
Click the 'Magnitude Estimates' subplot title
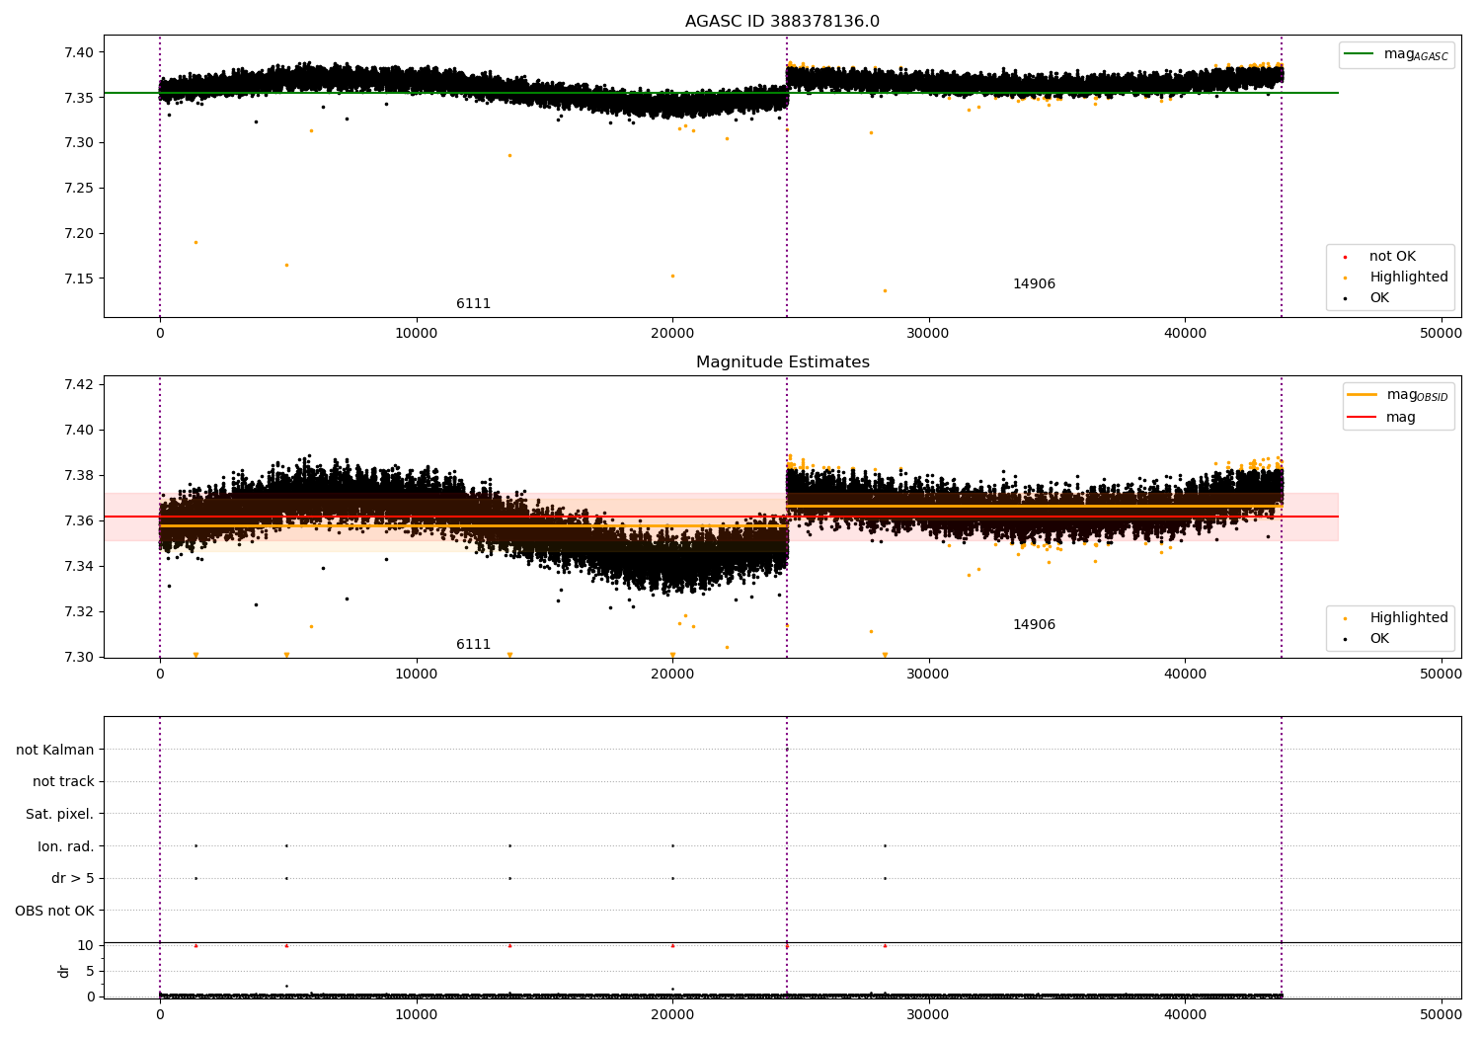(x=782, y=362)
